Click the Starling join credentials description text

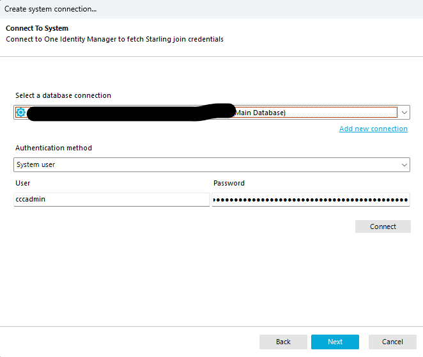(115, 39)
